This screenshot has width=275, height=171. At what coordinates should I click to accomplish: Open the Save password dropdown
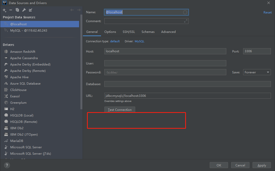tap(257, 72)
